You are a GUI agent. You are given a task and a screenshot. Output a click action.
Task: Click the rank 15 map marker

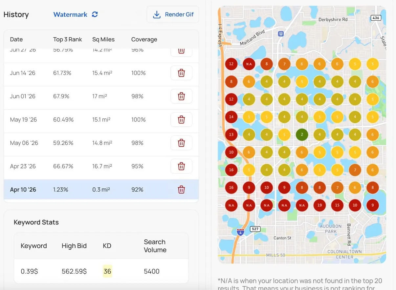pyautogui.click(x=337, y=205)
